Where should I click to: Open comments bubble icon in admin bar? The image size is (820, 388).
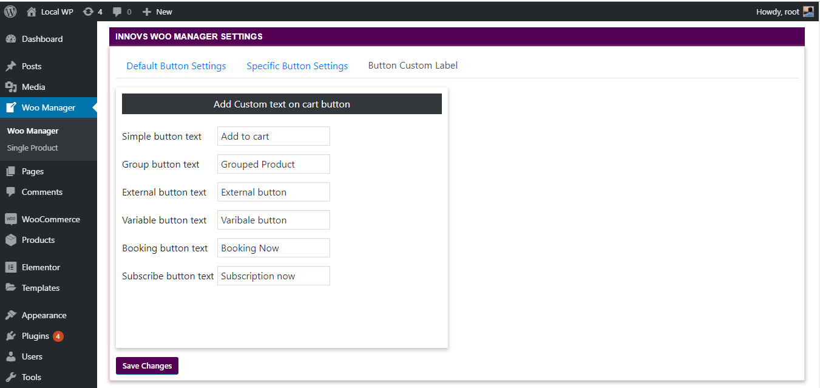click(x=117, y=12)
